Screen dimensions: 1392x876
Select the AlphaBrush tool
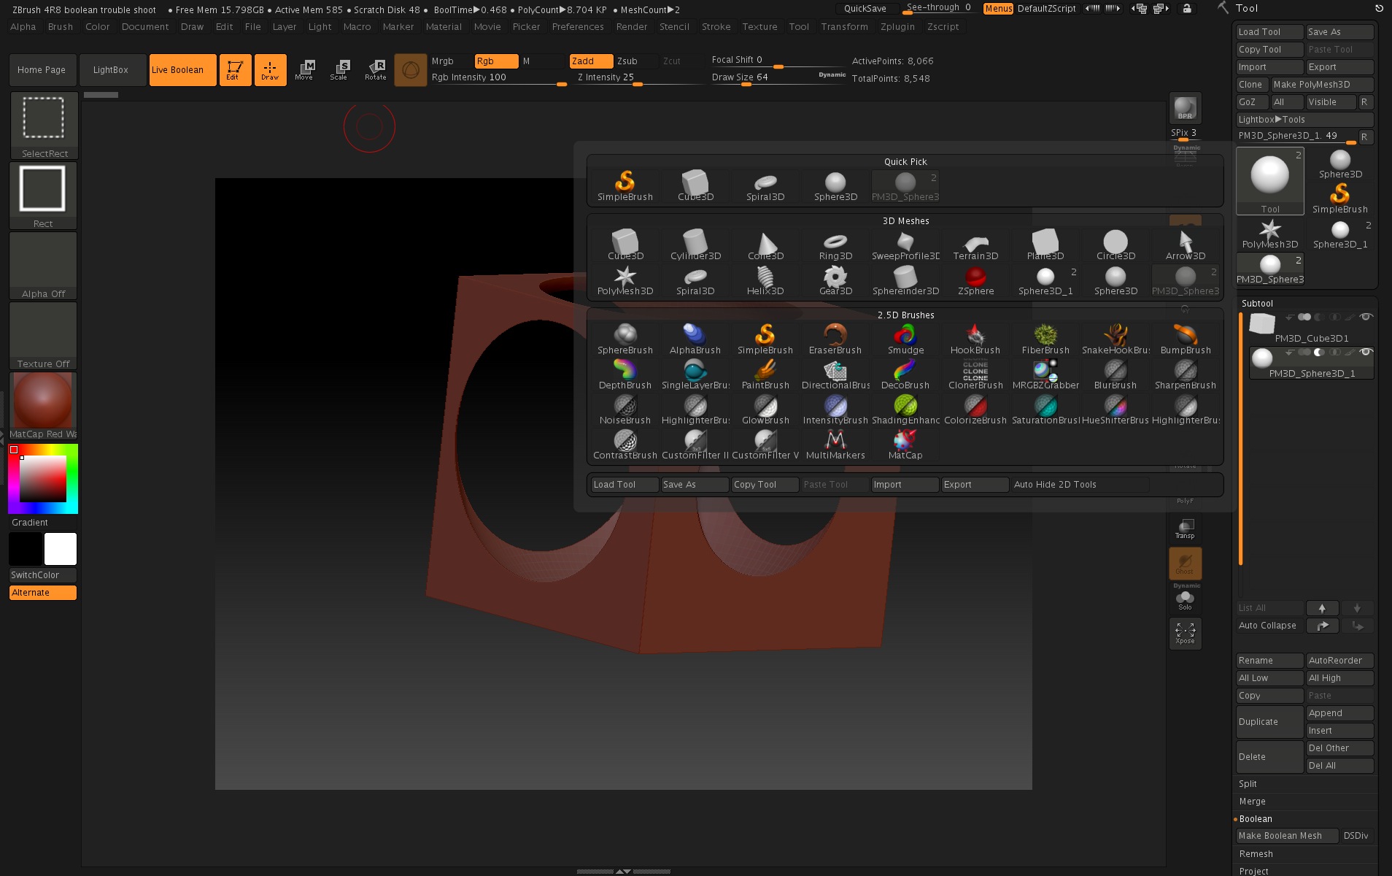(695, 339)
